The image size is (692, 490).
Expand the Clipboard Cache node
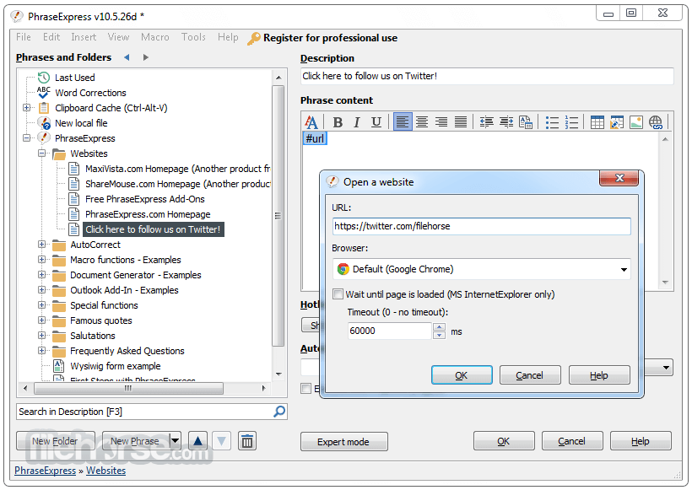[x=26, y=108]
